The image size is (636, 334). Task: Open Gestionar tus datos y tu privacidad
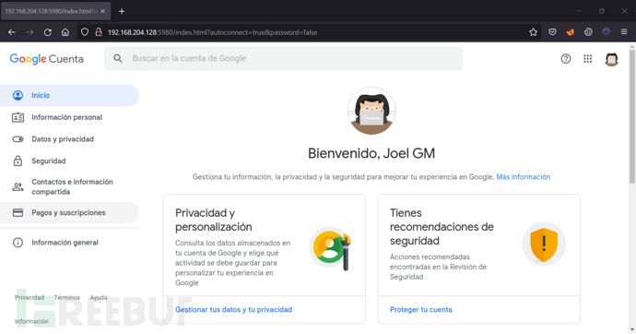(233, 310)
